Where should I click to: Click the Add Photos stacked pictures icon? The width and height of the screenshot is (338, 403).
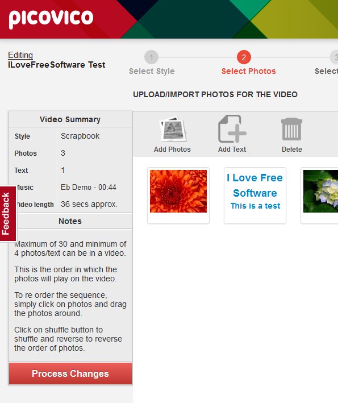[x=172, y=129]
